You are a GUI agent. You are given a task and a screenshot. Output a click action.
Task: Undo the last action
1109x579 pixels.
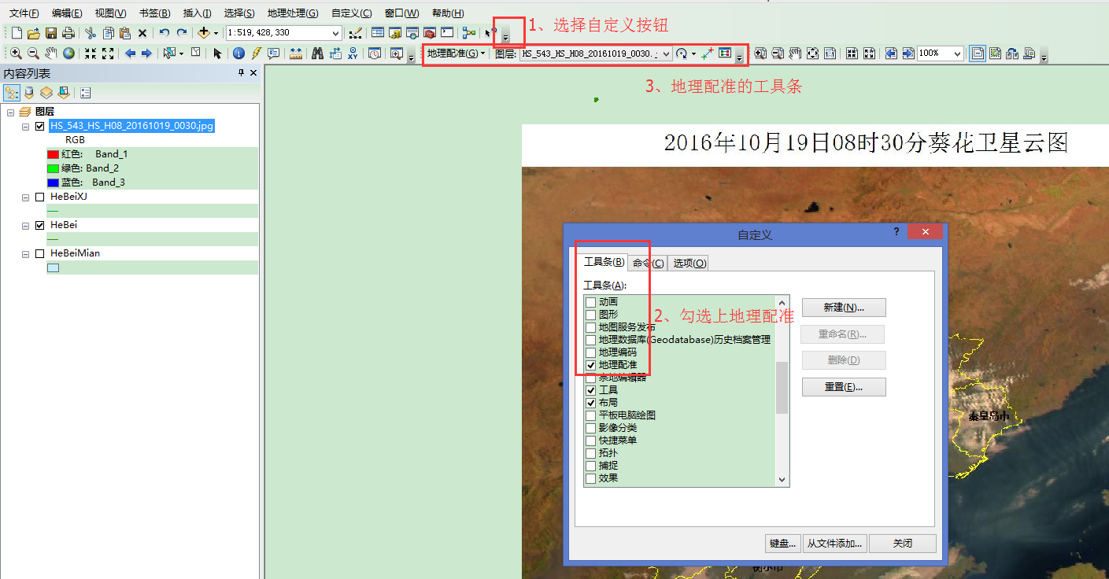(x=164, y=33)
